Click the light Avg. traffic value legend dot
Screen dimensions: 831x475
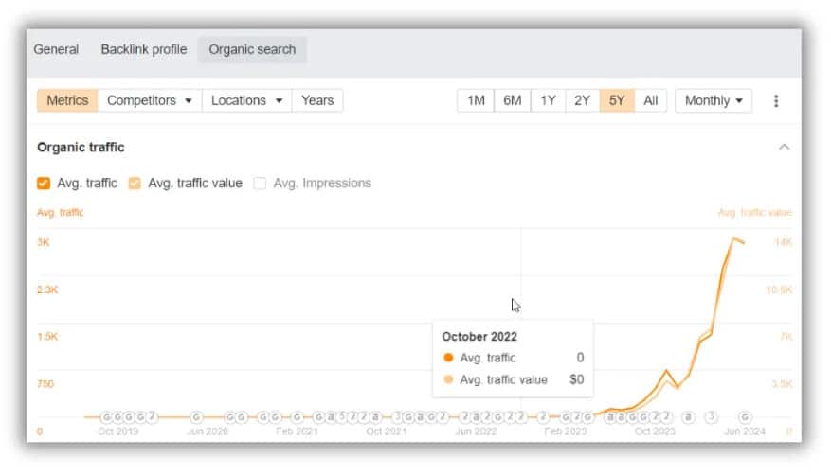448,379
